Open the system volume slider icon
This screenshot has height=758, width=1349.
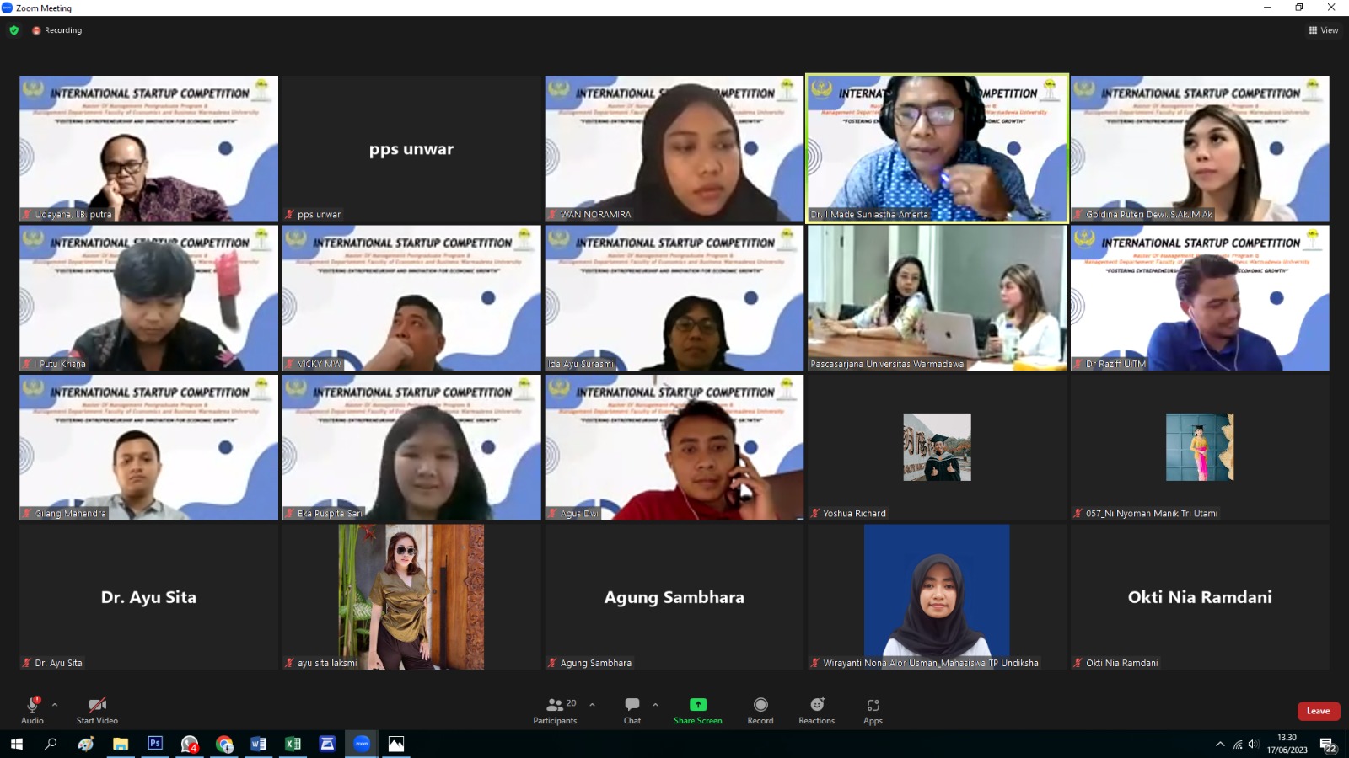coord(1253,744)
